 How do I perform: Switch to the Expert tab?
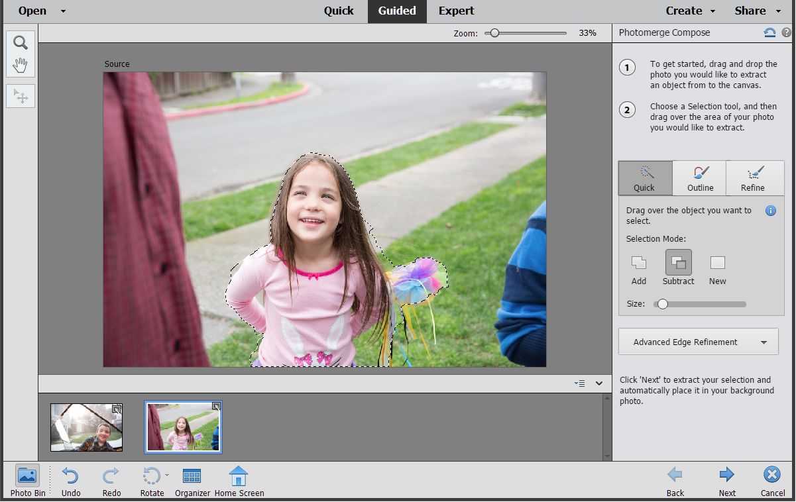tap(456, 11)
